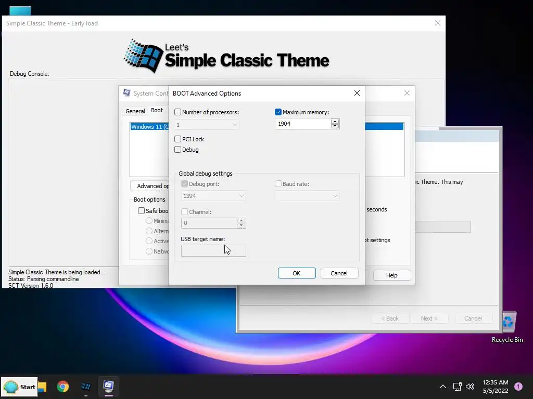
Task: Click the Status: Parsing commandline text
Action: point(44,279)
